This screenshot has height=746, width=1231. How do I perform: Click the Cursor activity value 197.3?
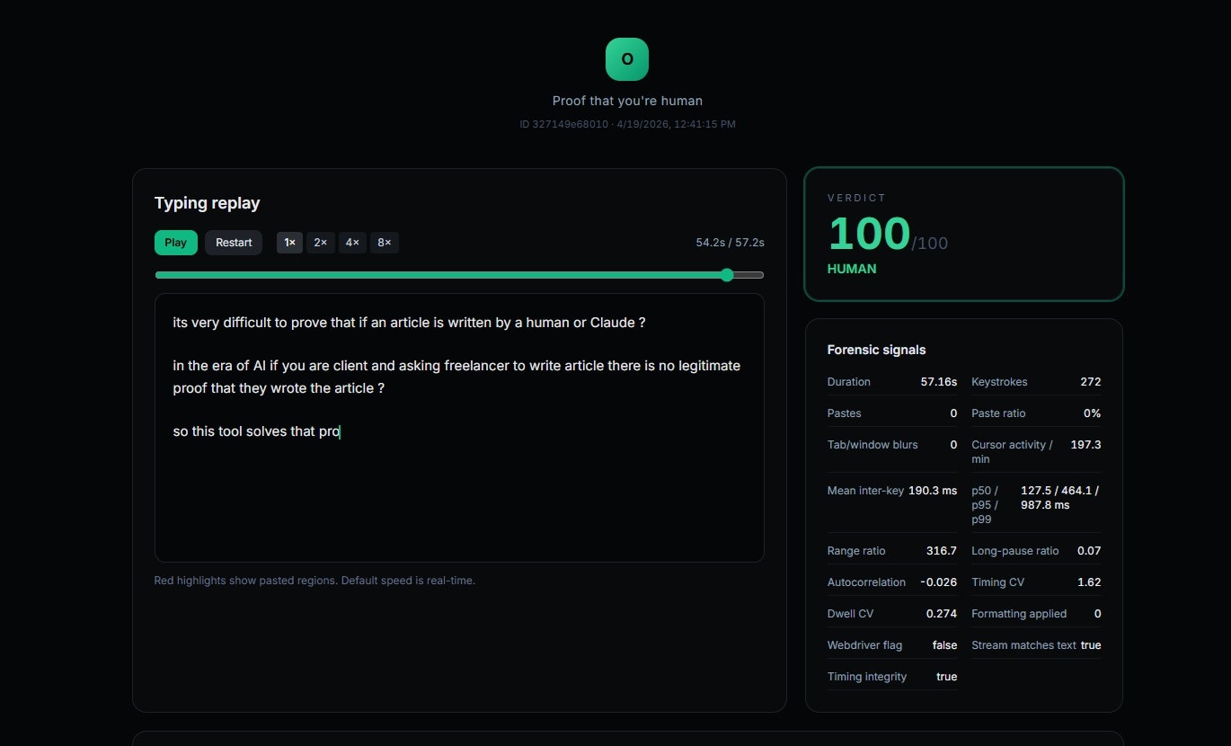1085,445
